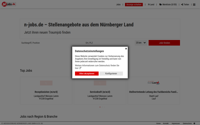Open privacy info via 'hier' link
Screen dimensions: 200x125
point(77,68)
